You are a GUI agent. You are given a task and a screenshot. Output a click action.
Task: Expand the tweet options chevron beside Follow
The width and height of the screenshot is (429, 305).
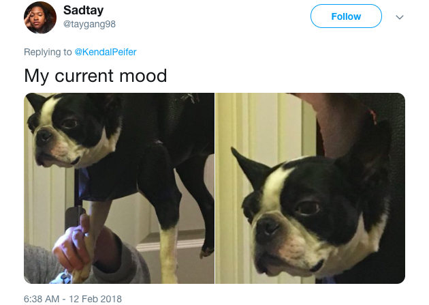(400, 17)
